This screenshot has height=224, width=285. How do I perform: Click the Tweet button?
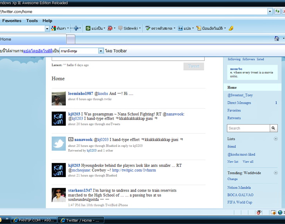coord(193,66)
